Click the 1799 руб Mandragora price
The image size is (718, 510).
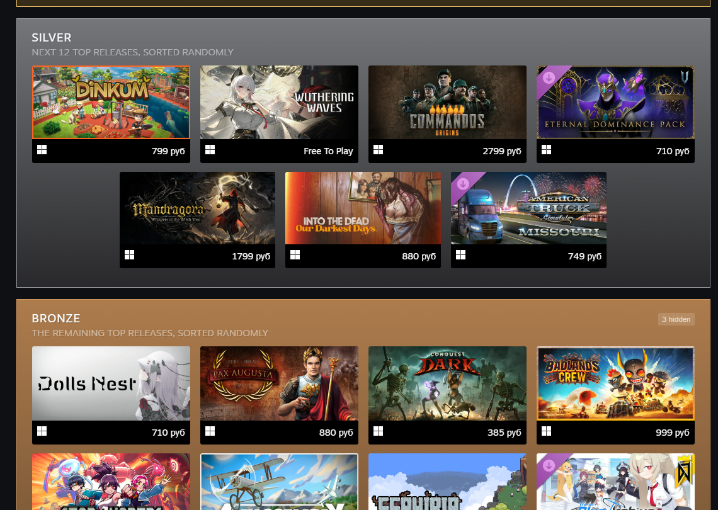coord(251,256)
